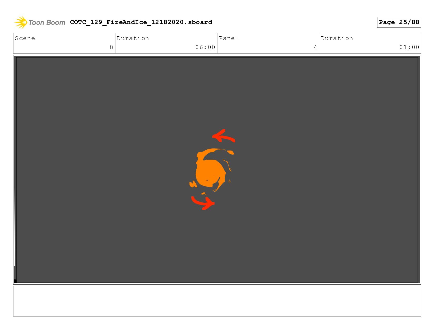Click the panel duration value 01:00

pyautogui.click(x=409, y=47)
